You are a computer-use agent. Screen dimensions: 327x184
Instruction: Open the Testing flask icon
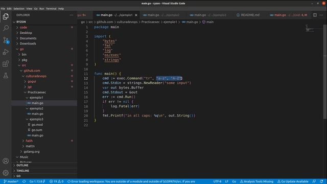[x=6, y=75]
